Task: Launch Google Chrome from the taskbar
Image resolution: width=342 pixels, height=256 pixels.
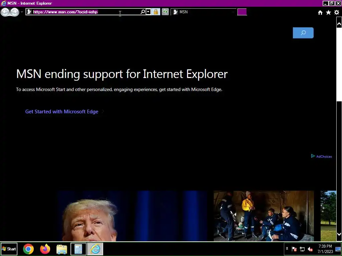Action: coord(28,249)
